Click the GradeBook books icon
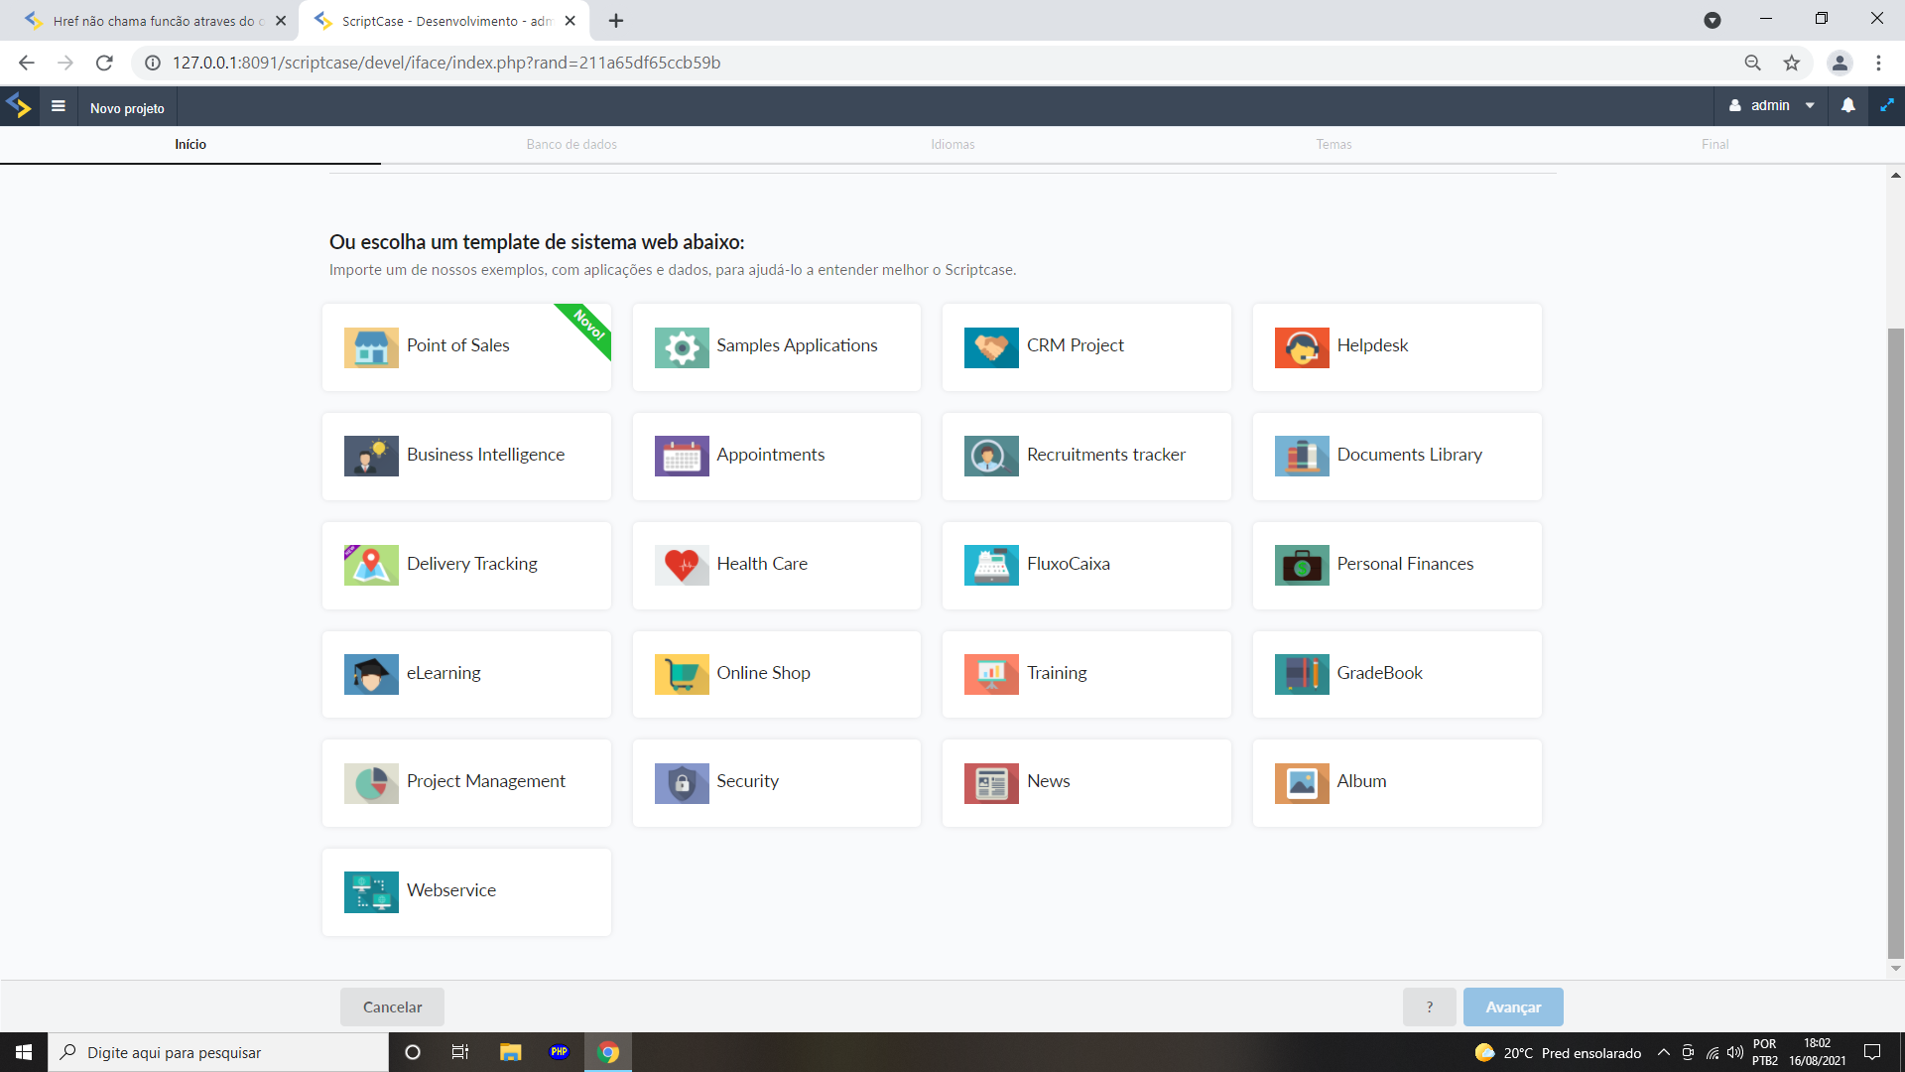 [1302, 674]
